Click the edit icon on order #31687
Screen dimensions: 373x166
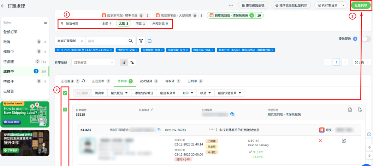tap(344, 141)
